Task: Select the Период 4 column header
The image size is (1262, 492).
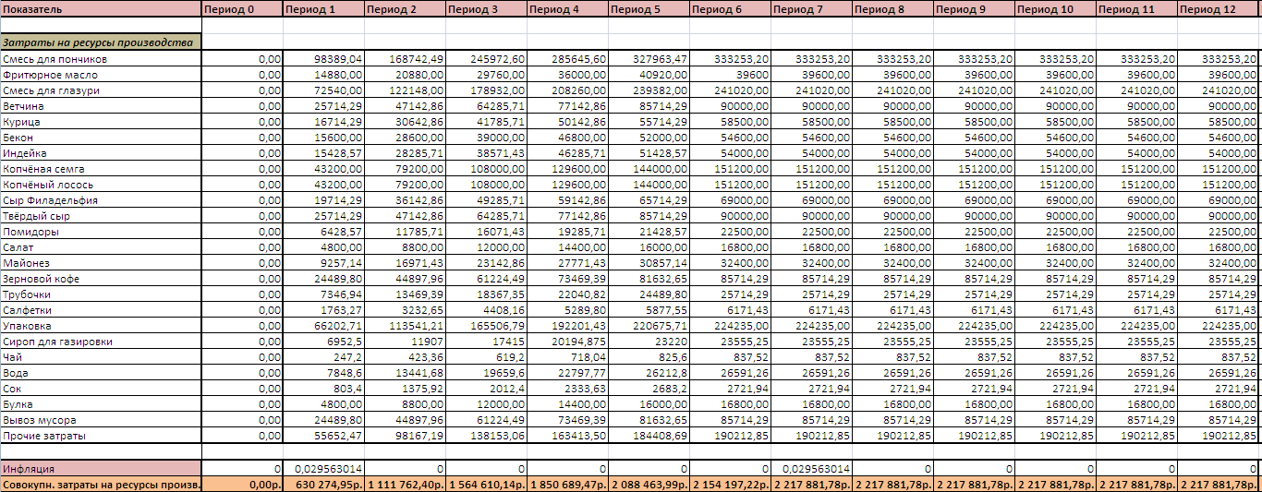Action: point(567,9)
